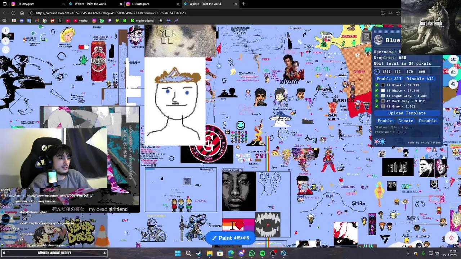Open Steam from the taskbar
The image size is (461, 259).
(x=199, y=253)
